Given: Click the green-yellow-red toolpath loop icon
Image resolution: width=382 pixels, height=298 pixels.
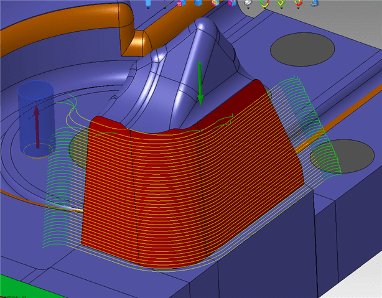Looking at the screenshot, I should click(264, 3).
